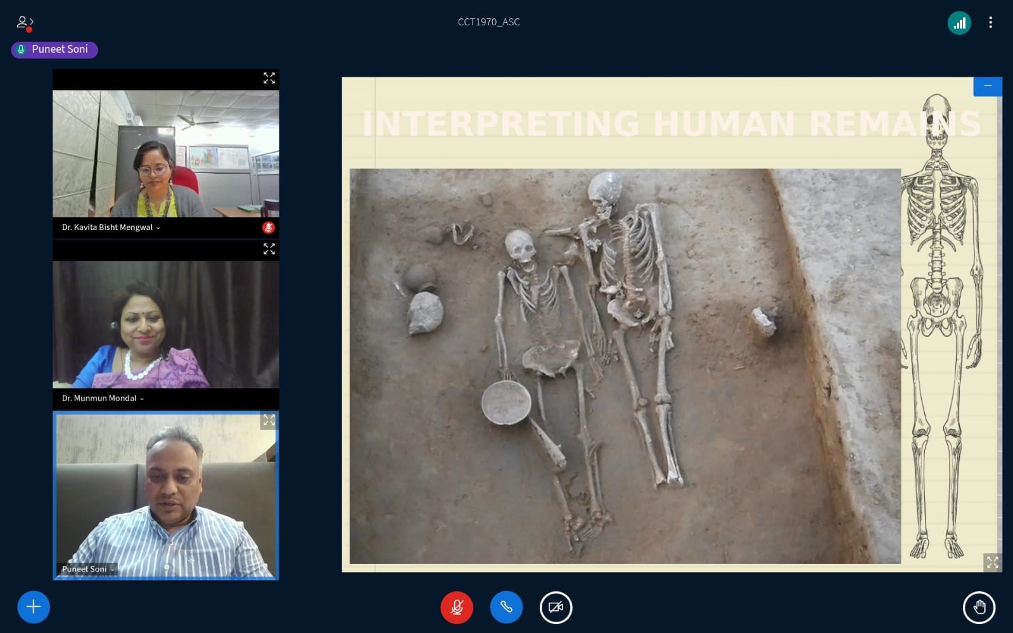Viewport: 1013px width, 633px height.
Task: Select Dr. Kavita Bisht Mengwal's video feed
Action: click(x=166, y=153)
